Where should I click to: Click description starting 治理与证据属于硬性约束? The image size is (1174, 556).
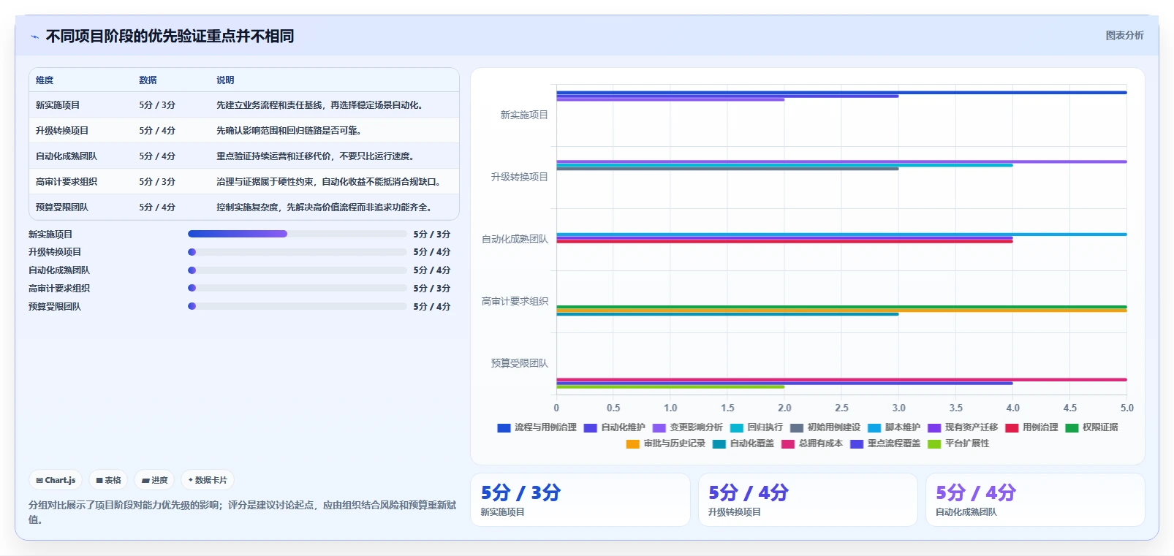(x=330, y=182)
